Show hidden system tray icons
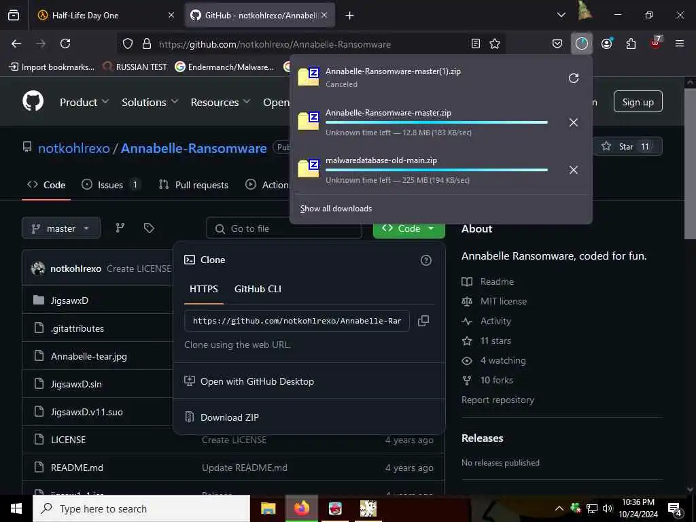The width and height of the screenshot is (696, 522). point(559,508)
